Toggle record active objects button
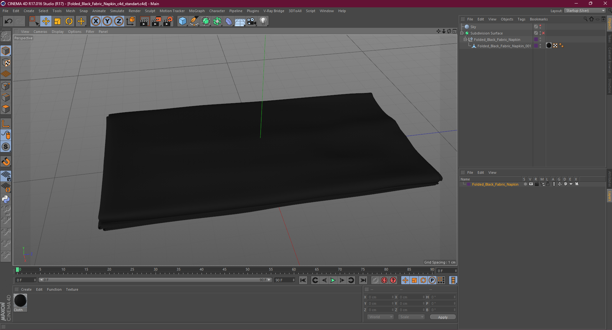Viewport: 612px width, 330px height. click(375, 280)
